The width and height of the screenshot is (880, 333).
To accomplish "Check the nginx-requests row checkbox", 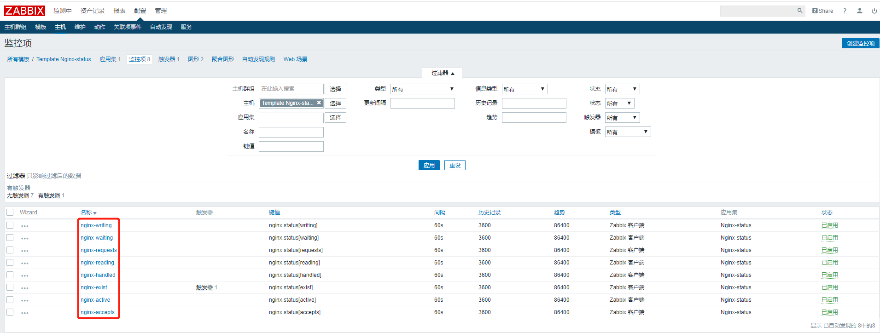I will coord(10,250).
